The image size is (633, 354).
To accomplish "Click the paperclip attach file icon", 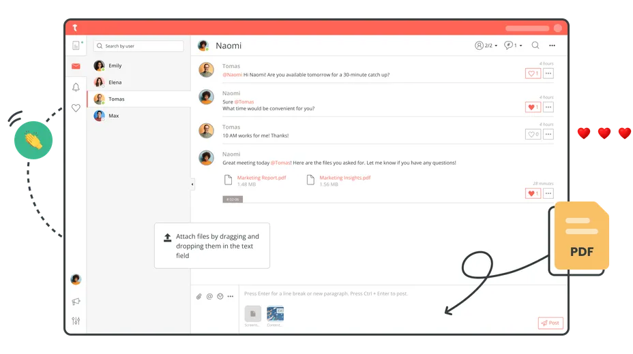I will point(199,296).
